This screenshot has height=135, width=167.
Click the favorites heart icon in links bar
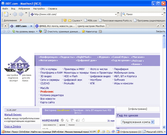point(65,20)
